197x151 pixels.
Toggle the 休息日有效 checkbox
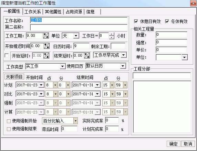pyautogui.click(x=136, y=21)
